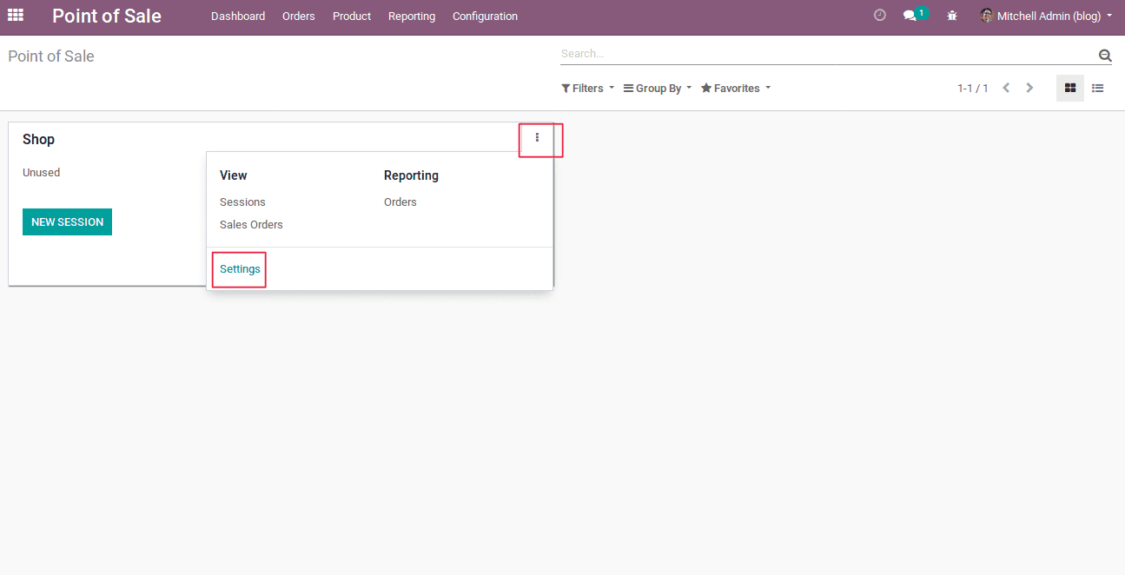The image size is (1125, 575).
Task: Select Orders under Reporting section
Action: [400, 202]
